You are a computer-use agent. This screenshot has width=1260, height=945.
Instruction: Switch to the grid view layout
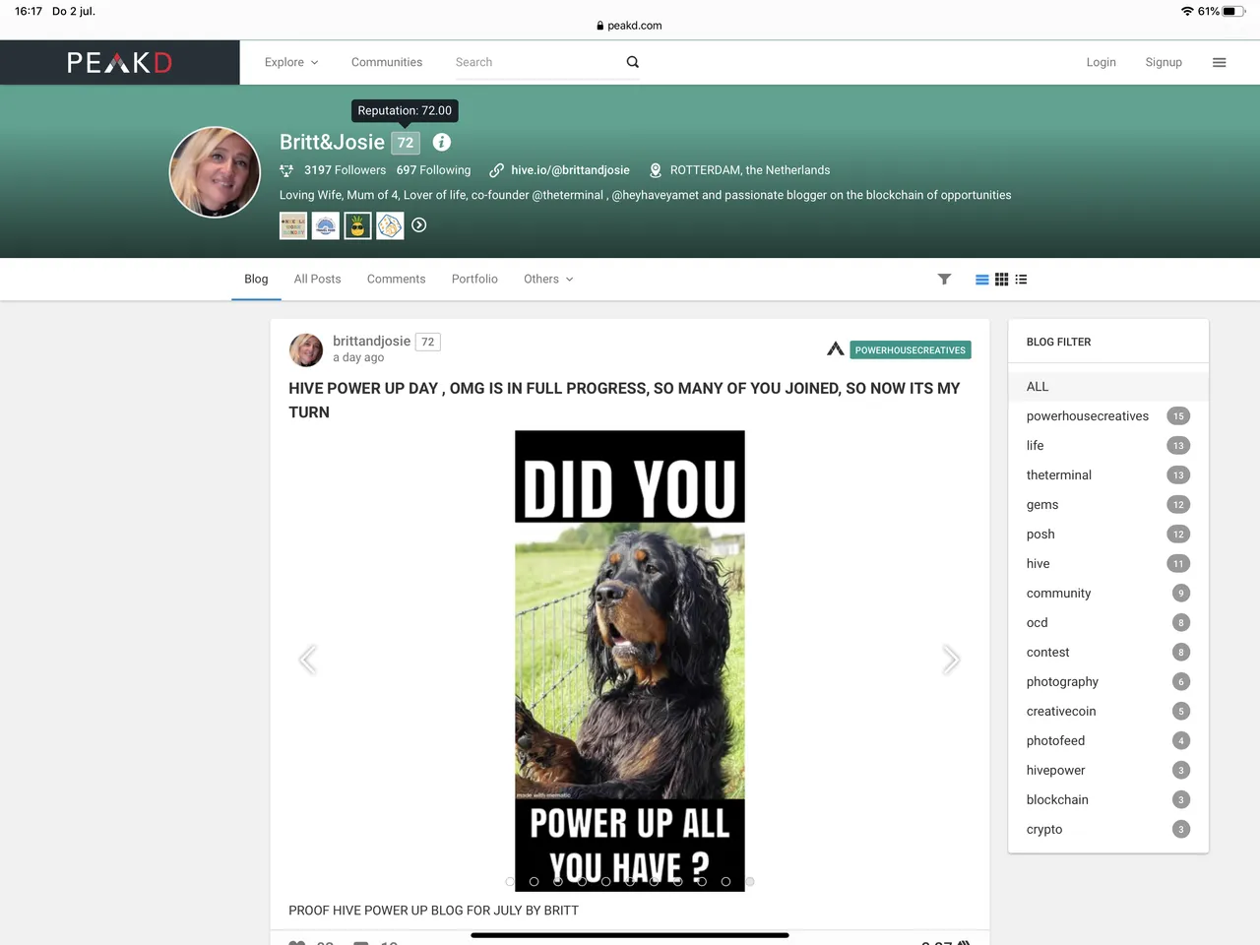[x=1001, y=280]
